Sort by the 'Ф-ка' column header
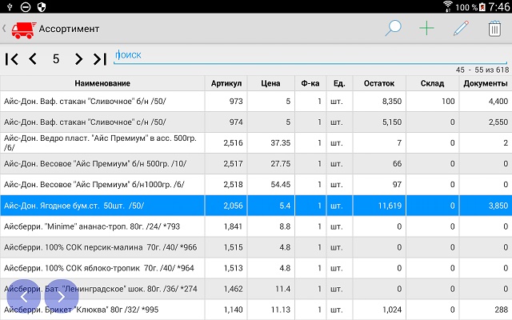This screenshot has width=512, height=320. (310, 83)
